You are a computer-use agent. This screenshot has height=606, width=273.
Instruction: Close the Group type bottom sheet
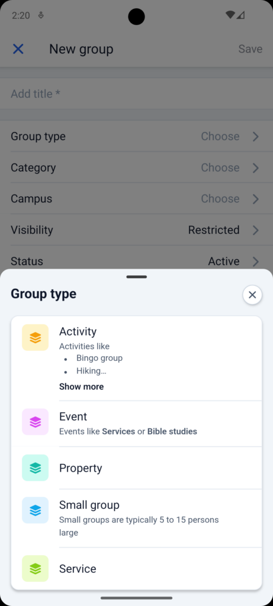pos(252,295)
